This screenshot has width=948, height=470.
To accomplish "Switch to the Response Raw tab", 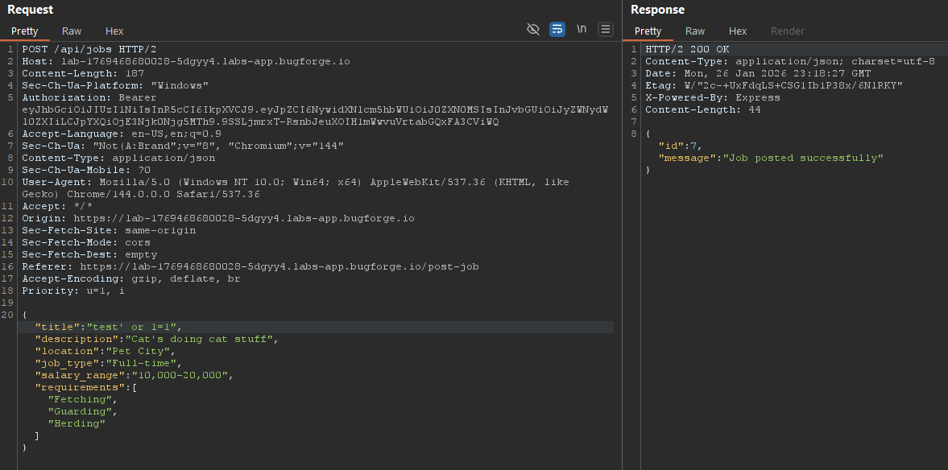I will [695, 31].
